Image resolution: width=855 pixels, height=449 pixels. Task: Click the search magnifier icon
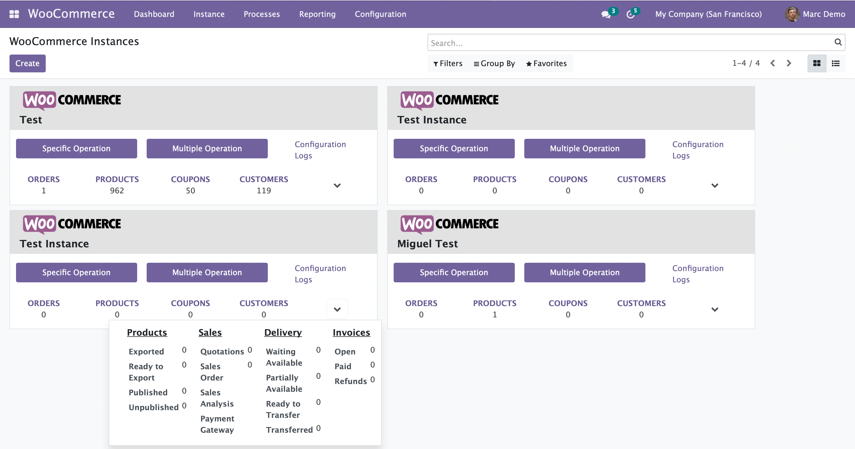click(837, 42)
